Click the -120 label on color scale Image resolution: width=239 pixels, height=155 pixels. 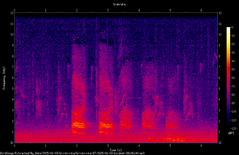click(233, 128)
